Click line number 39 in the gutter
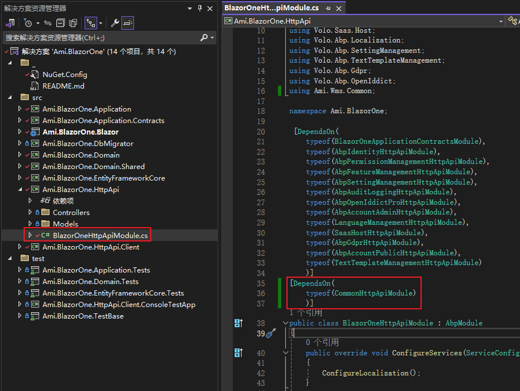The image size is (520, 391). (261, 333)
